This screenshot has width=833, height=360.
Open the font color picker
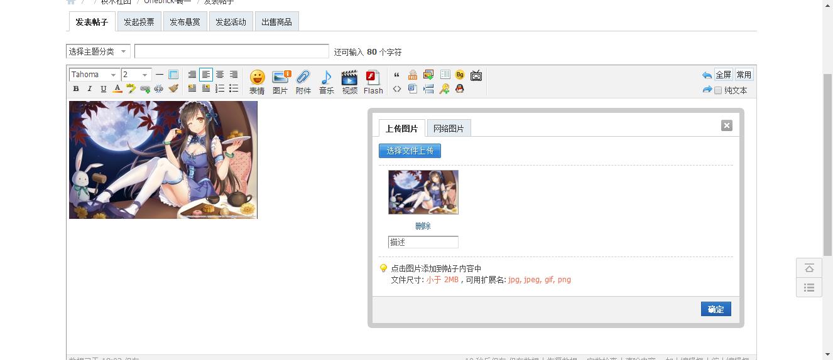click(x=117, y=89)
